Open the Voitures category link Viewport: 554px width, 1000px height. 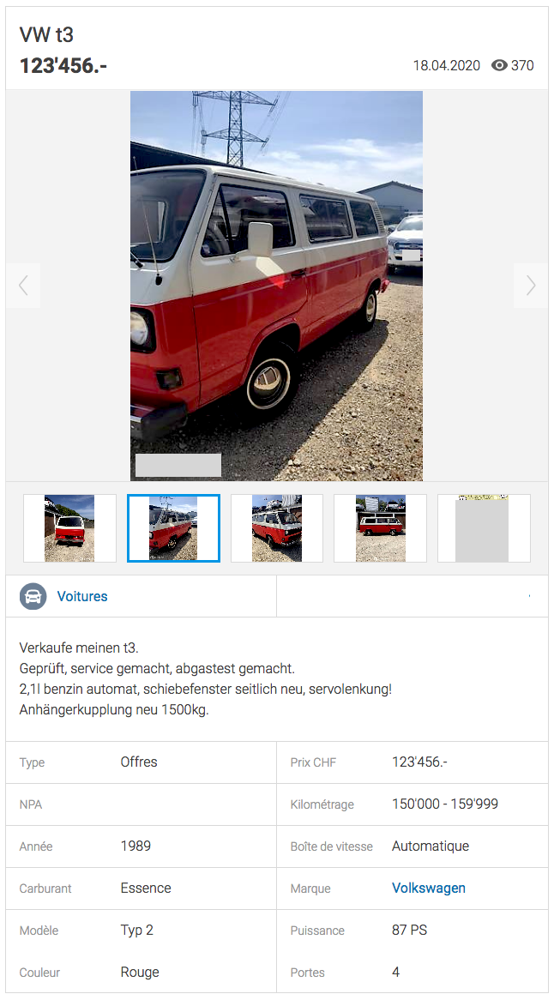point(82,596)
